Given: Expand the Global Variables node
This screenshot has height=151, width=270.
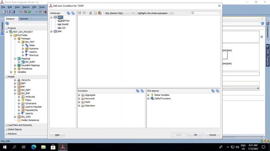Looking at the screenshot, I should 148,95.
